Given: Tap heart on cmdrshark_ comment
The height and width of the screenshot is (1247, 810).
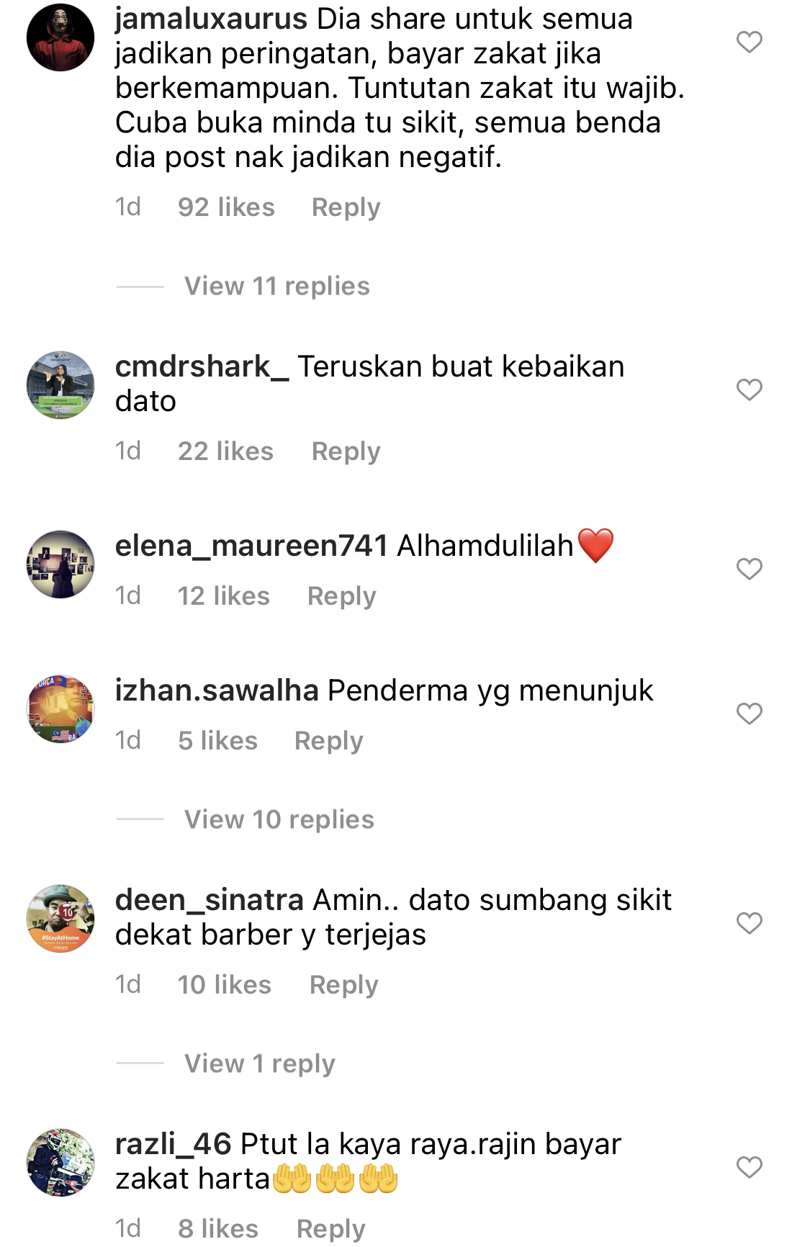Looking at the screenshot, I should tap(749, 390).
